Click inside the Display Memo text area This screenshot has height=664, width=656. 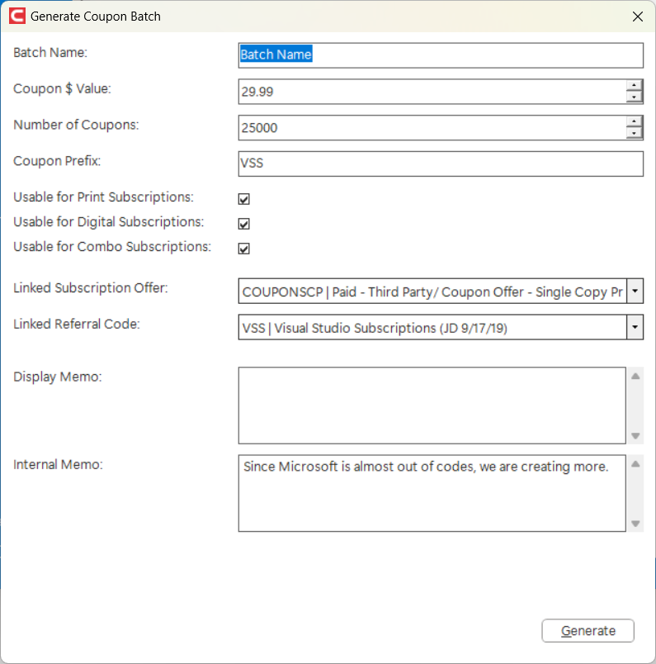click(x=432, y=406)
